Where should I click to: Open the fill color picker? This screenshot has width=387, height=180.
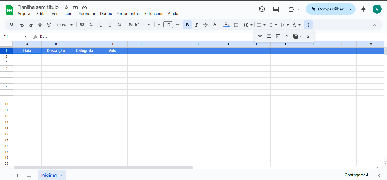tap(227, 25)
